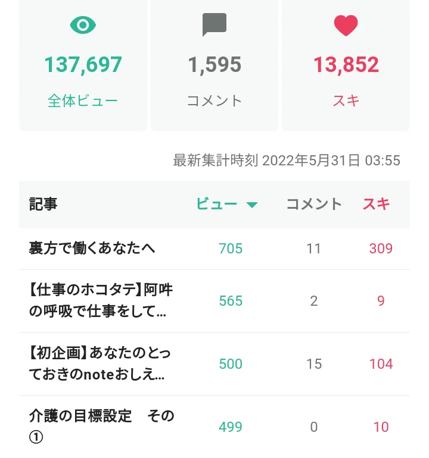Viewport: 429px width, 458px height.
Task: Select the 1,595 comments count
Action: click(x=214, y=65)
